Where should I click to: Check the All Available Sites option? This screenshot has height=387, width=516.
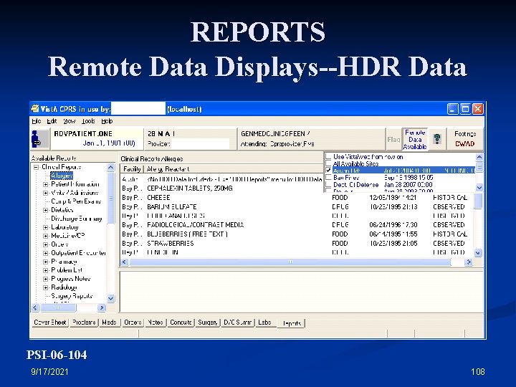[x=328, y=163]
